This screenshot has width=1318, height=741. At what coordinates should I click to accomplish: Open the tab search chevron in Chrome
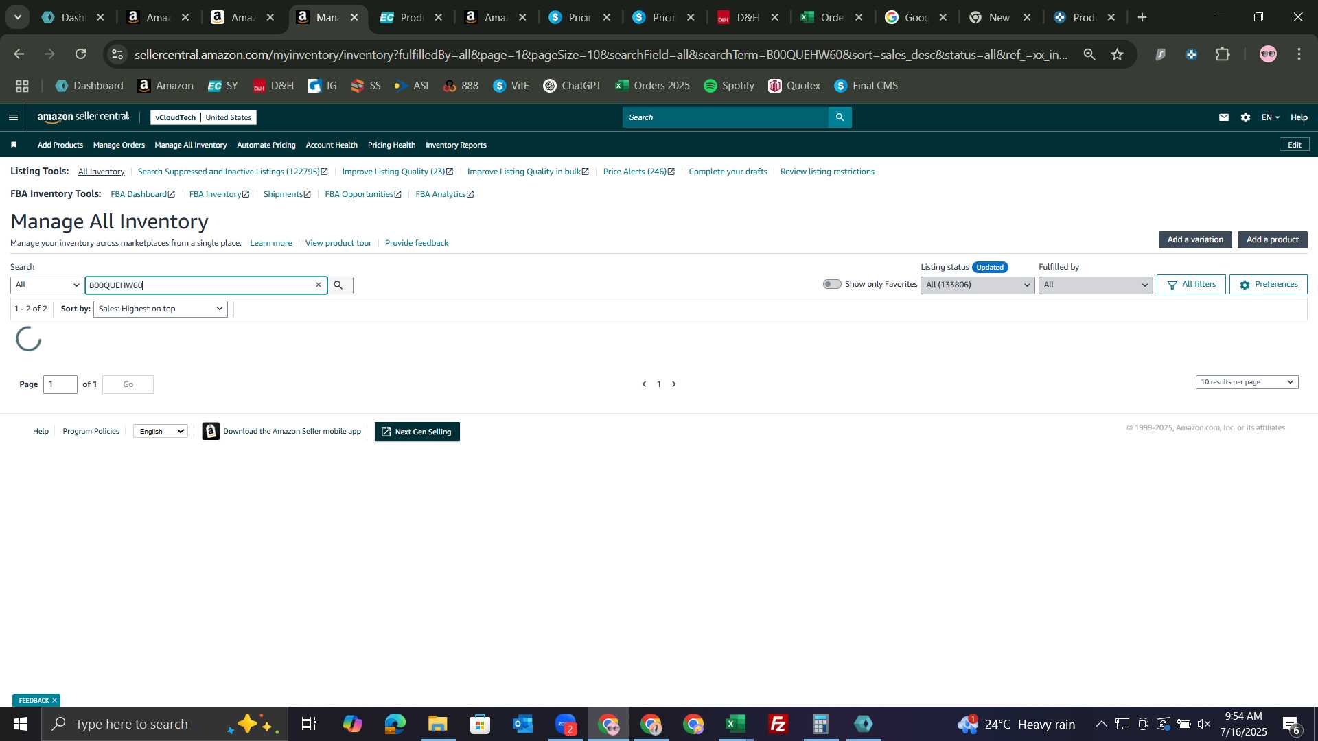pyautogui.click(x=18, y=17)
